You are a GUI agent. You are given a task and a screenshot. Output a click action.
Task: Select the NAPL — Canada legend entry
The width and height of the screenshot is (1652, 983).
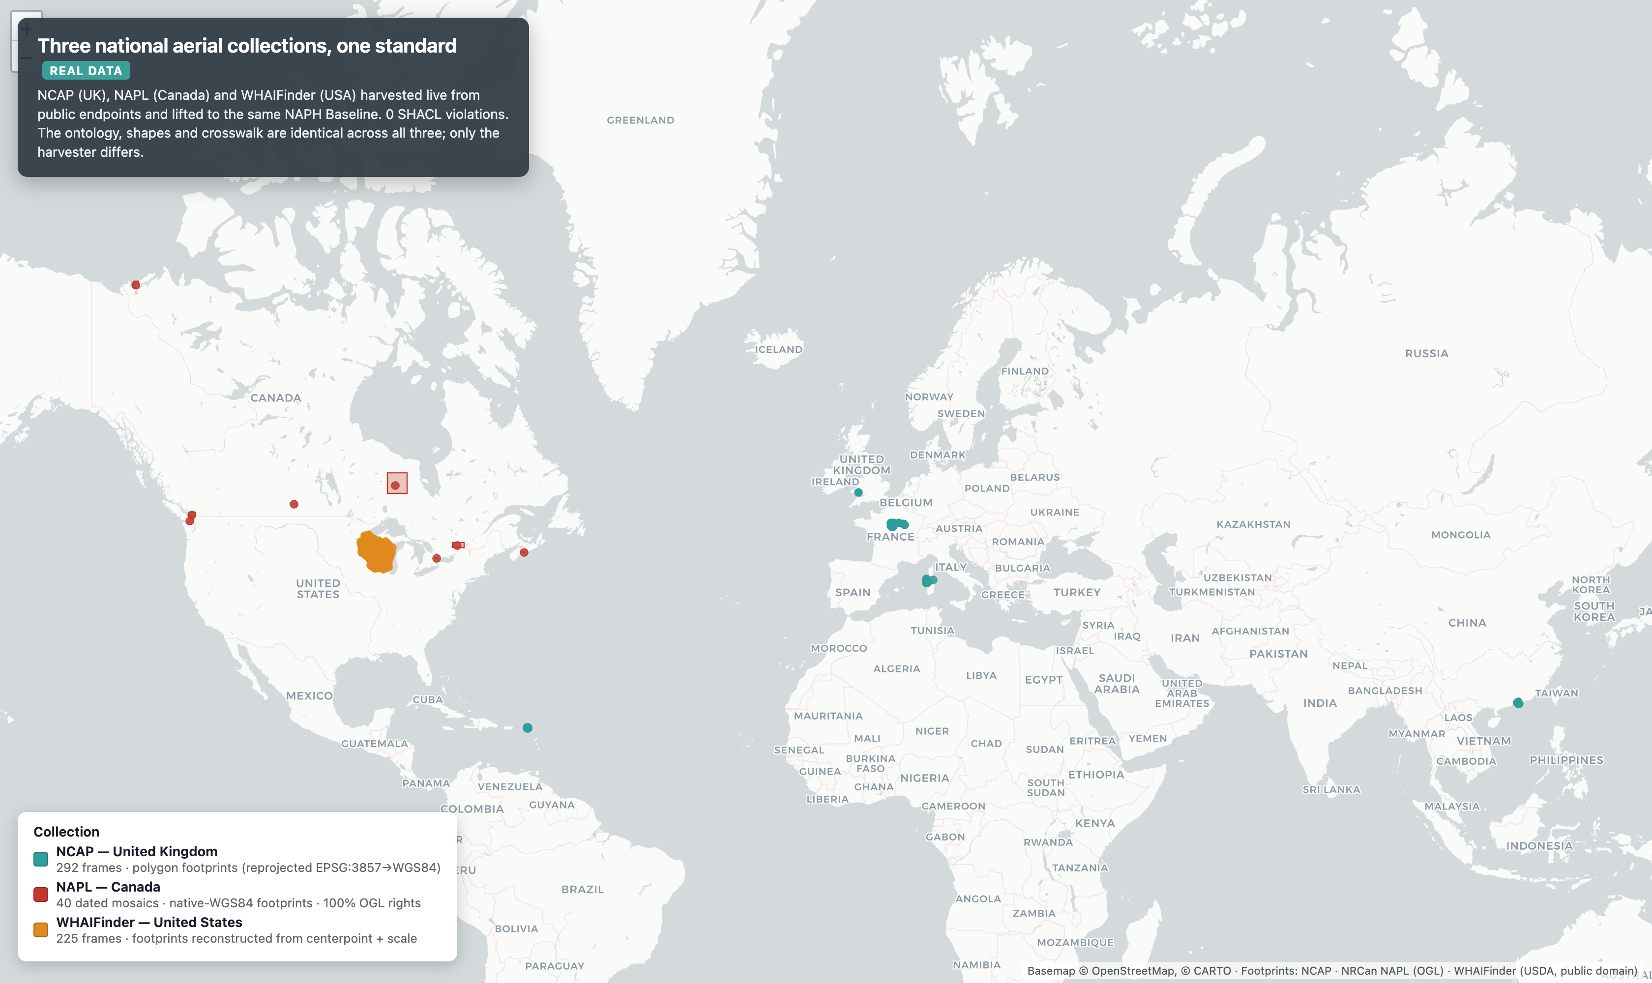pos(227,894)
